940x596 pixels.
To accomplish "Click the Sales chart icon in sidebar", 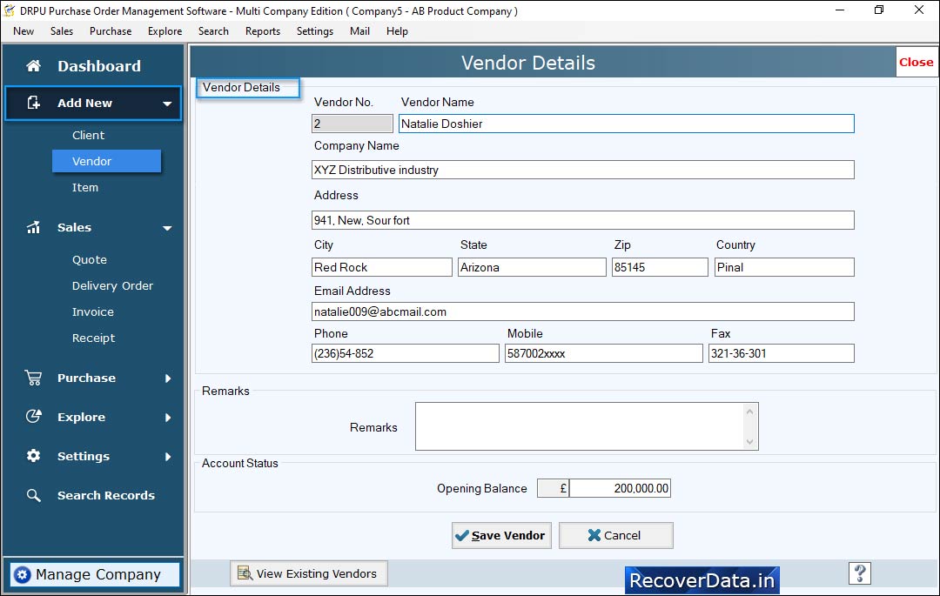I will pos(34,227).
